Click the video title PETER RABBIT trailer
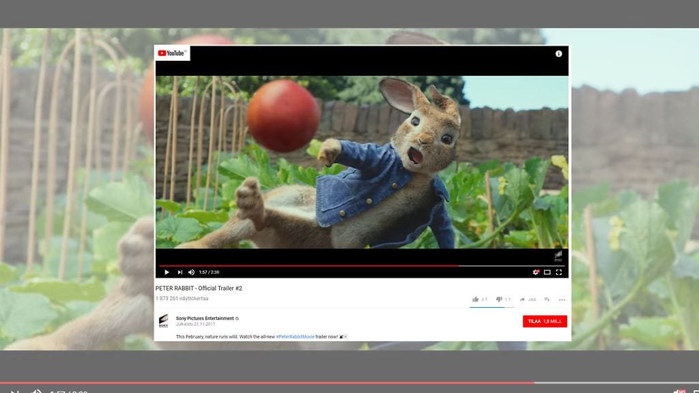This screenshot has height=393, width=699. (x=198, y=288)
